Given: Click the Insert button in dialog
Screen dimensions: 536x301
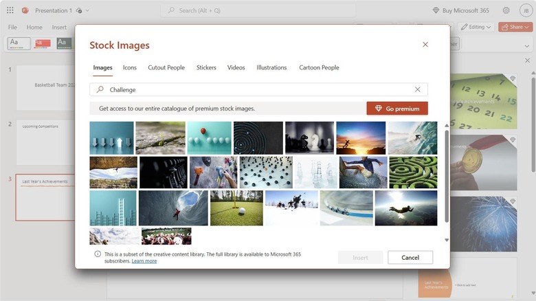Looking at the screenshot, I should click(x=360, y=258).
